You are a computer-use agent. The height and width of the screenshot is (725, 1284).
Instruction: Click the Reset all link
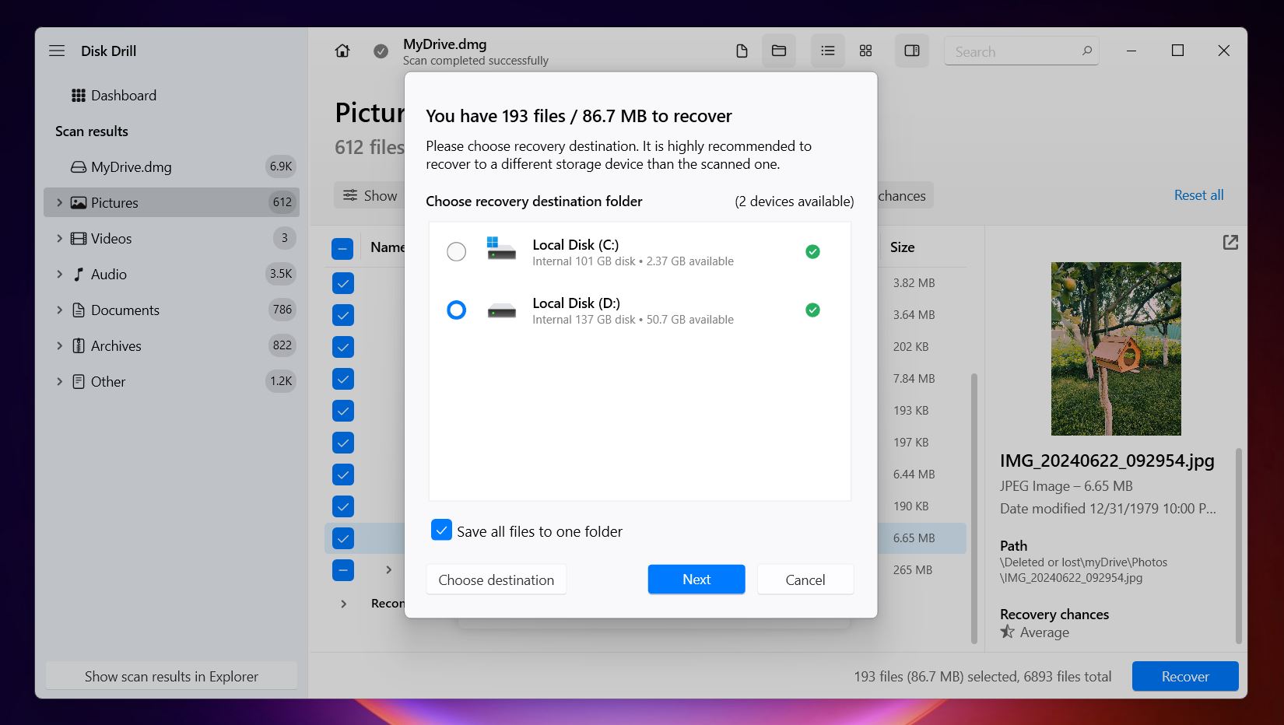point(1198,195)
